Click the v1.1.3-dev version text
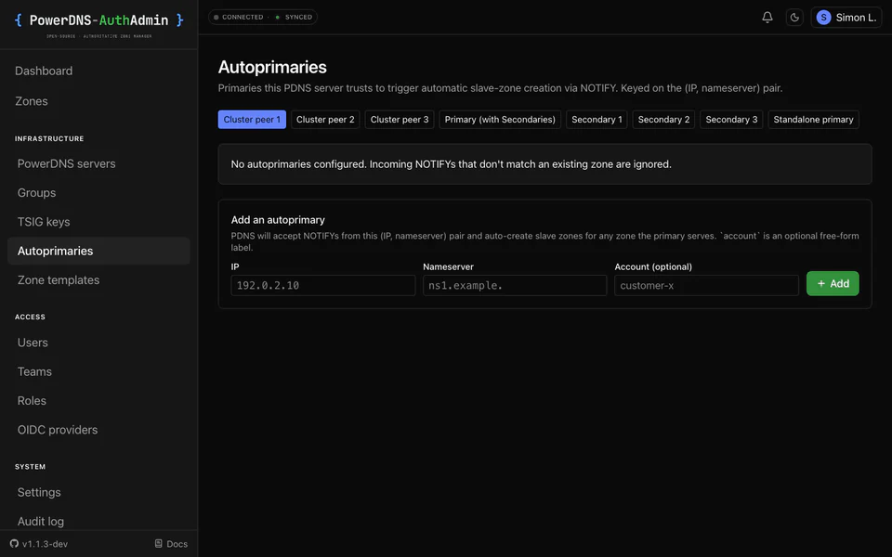Screen dimensions: 892x557 click(x=45, y=544)
